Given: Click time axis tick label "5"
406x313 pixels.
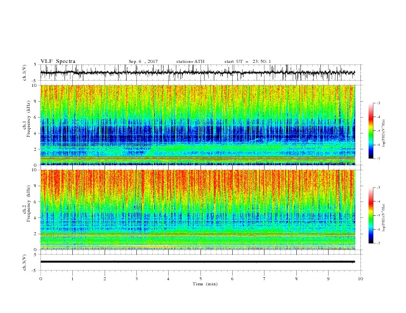Looking at the screenshot, I should pyautogui.click(x=200, y=279).
